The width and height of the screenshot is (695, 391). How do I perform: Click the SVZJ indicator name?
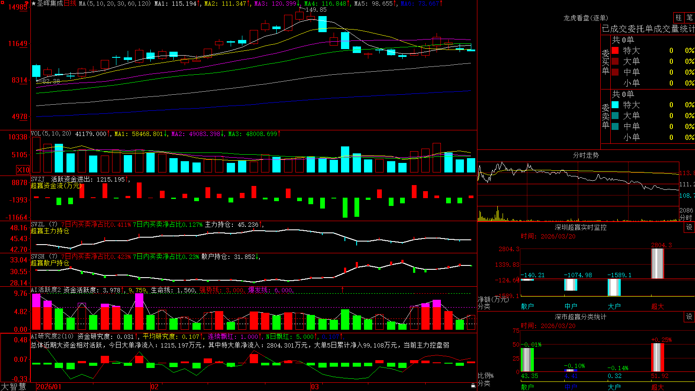tap(38, 179)
